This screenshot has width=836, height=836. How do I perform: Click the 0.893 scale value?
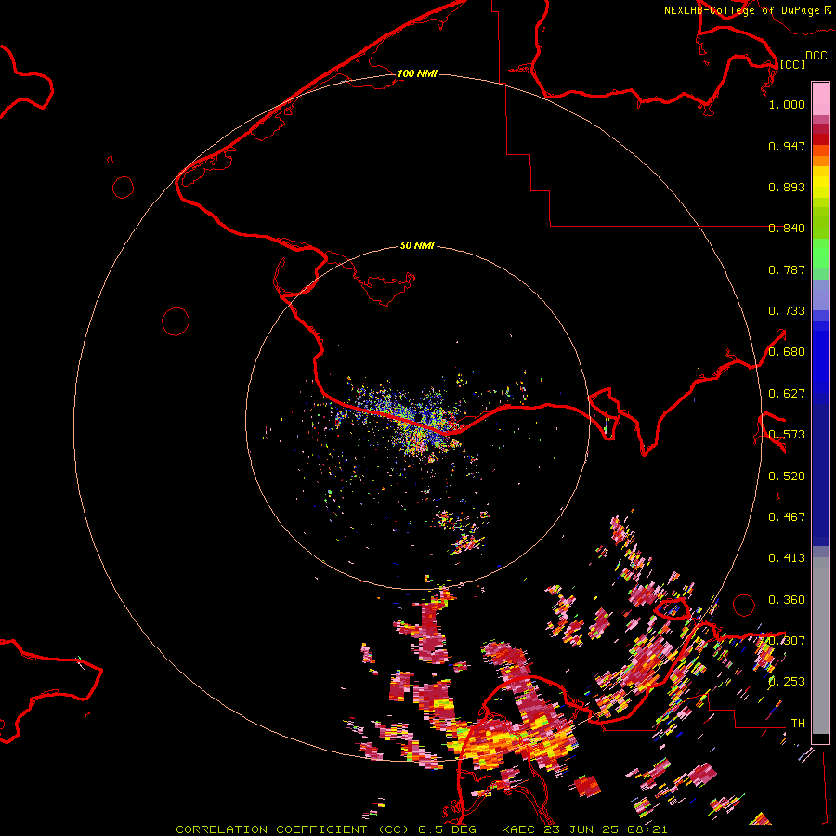(x=787, y=187)
